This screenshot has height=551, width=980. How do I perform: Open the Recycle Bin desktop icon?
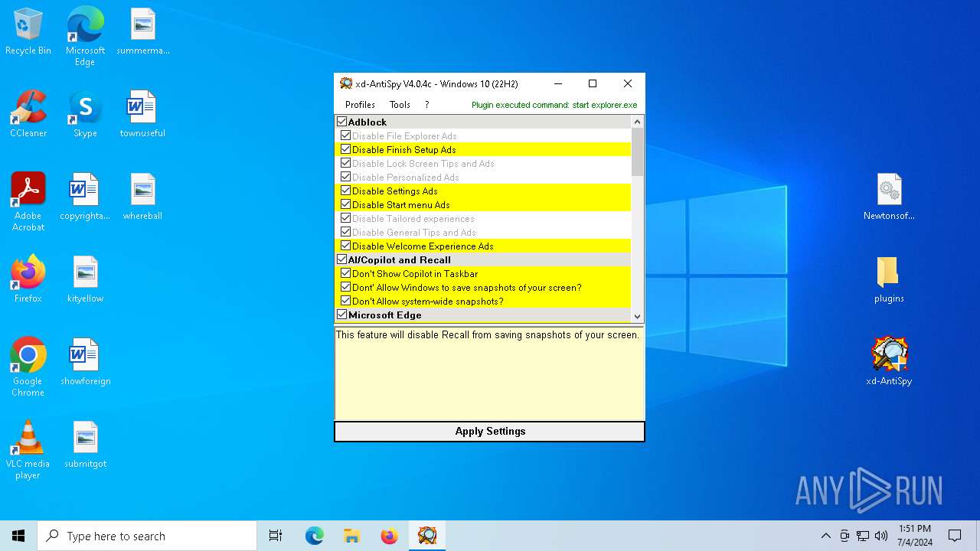pos(28,31)
